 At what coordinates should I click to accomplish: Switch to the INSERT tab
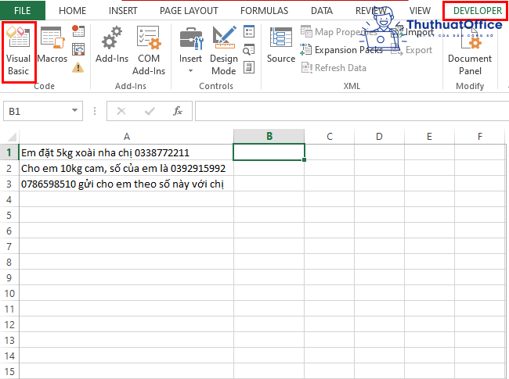tap(123, 11)
